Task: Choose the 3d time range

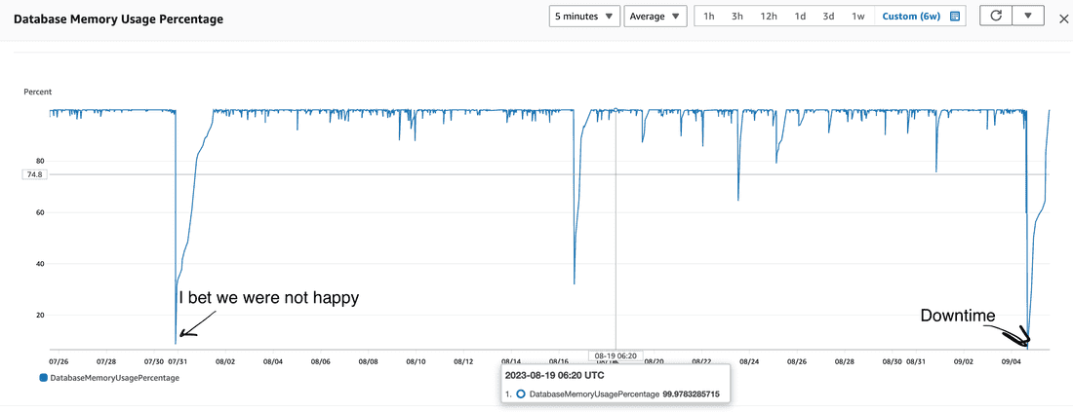Action: (x=828, y=17)
